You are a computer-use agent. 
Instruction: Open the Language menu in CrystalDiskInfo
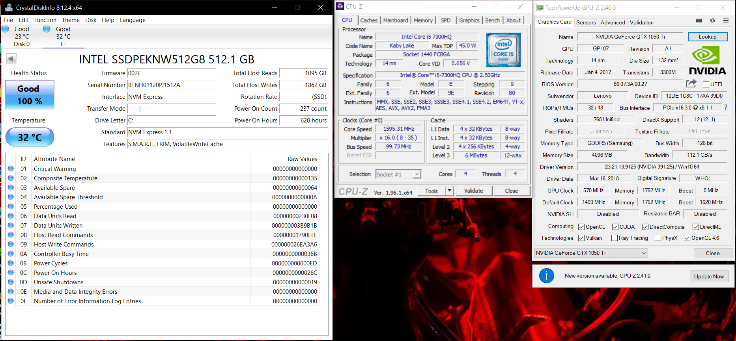(x=133, y=20)
